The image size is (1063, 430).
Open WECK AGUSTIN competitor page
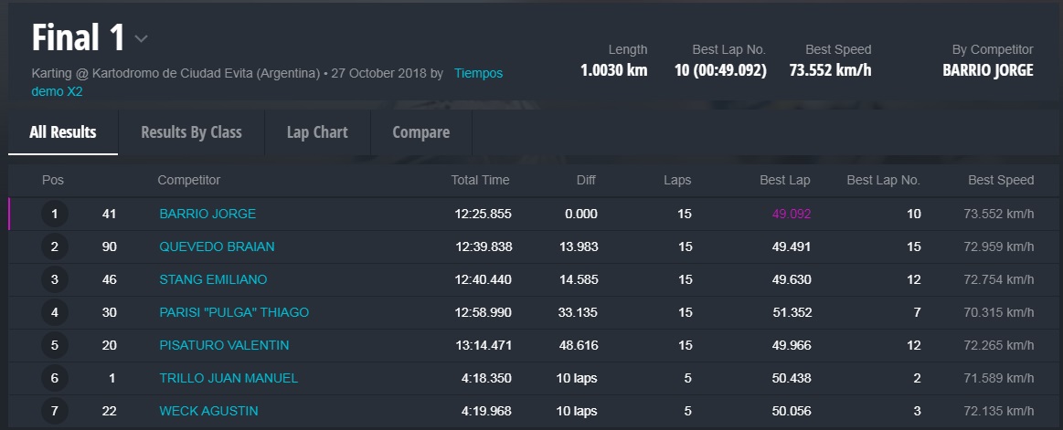[x=208, y=411]
